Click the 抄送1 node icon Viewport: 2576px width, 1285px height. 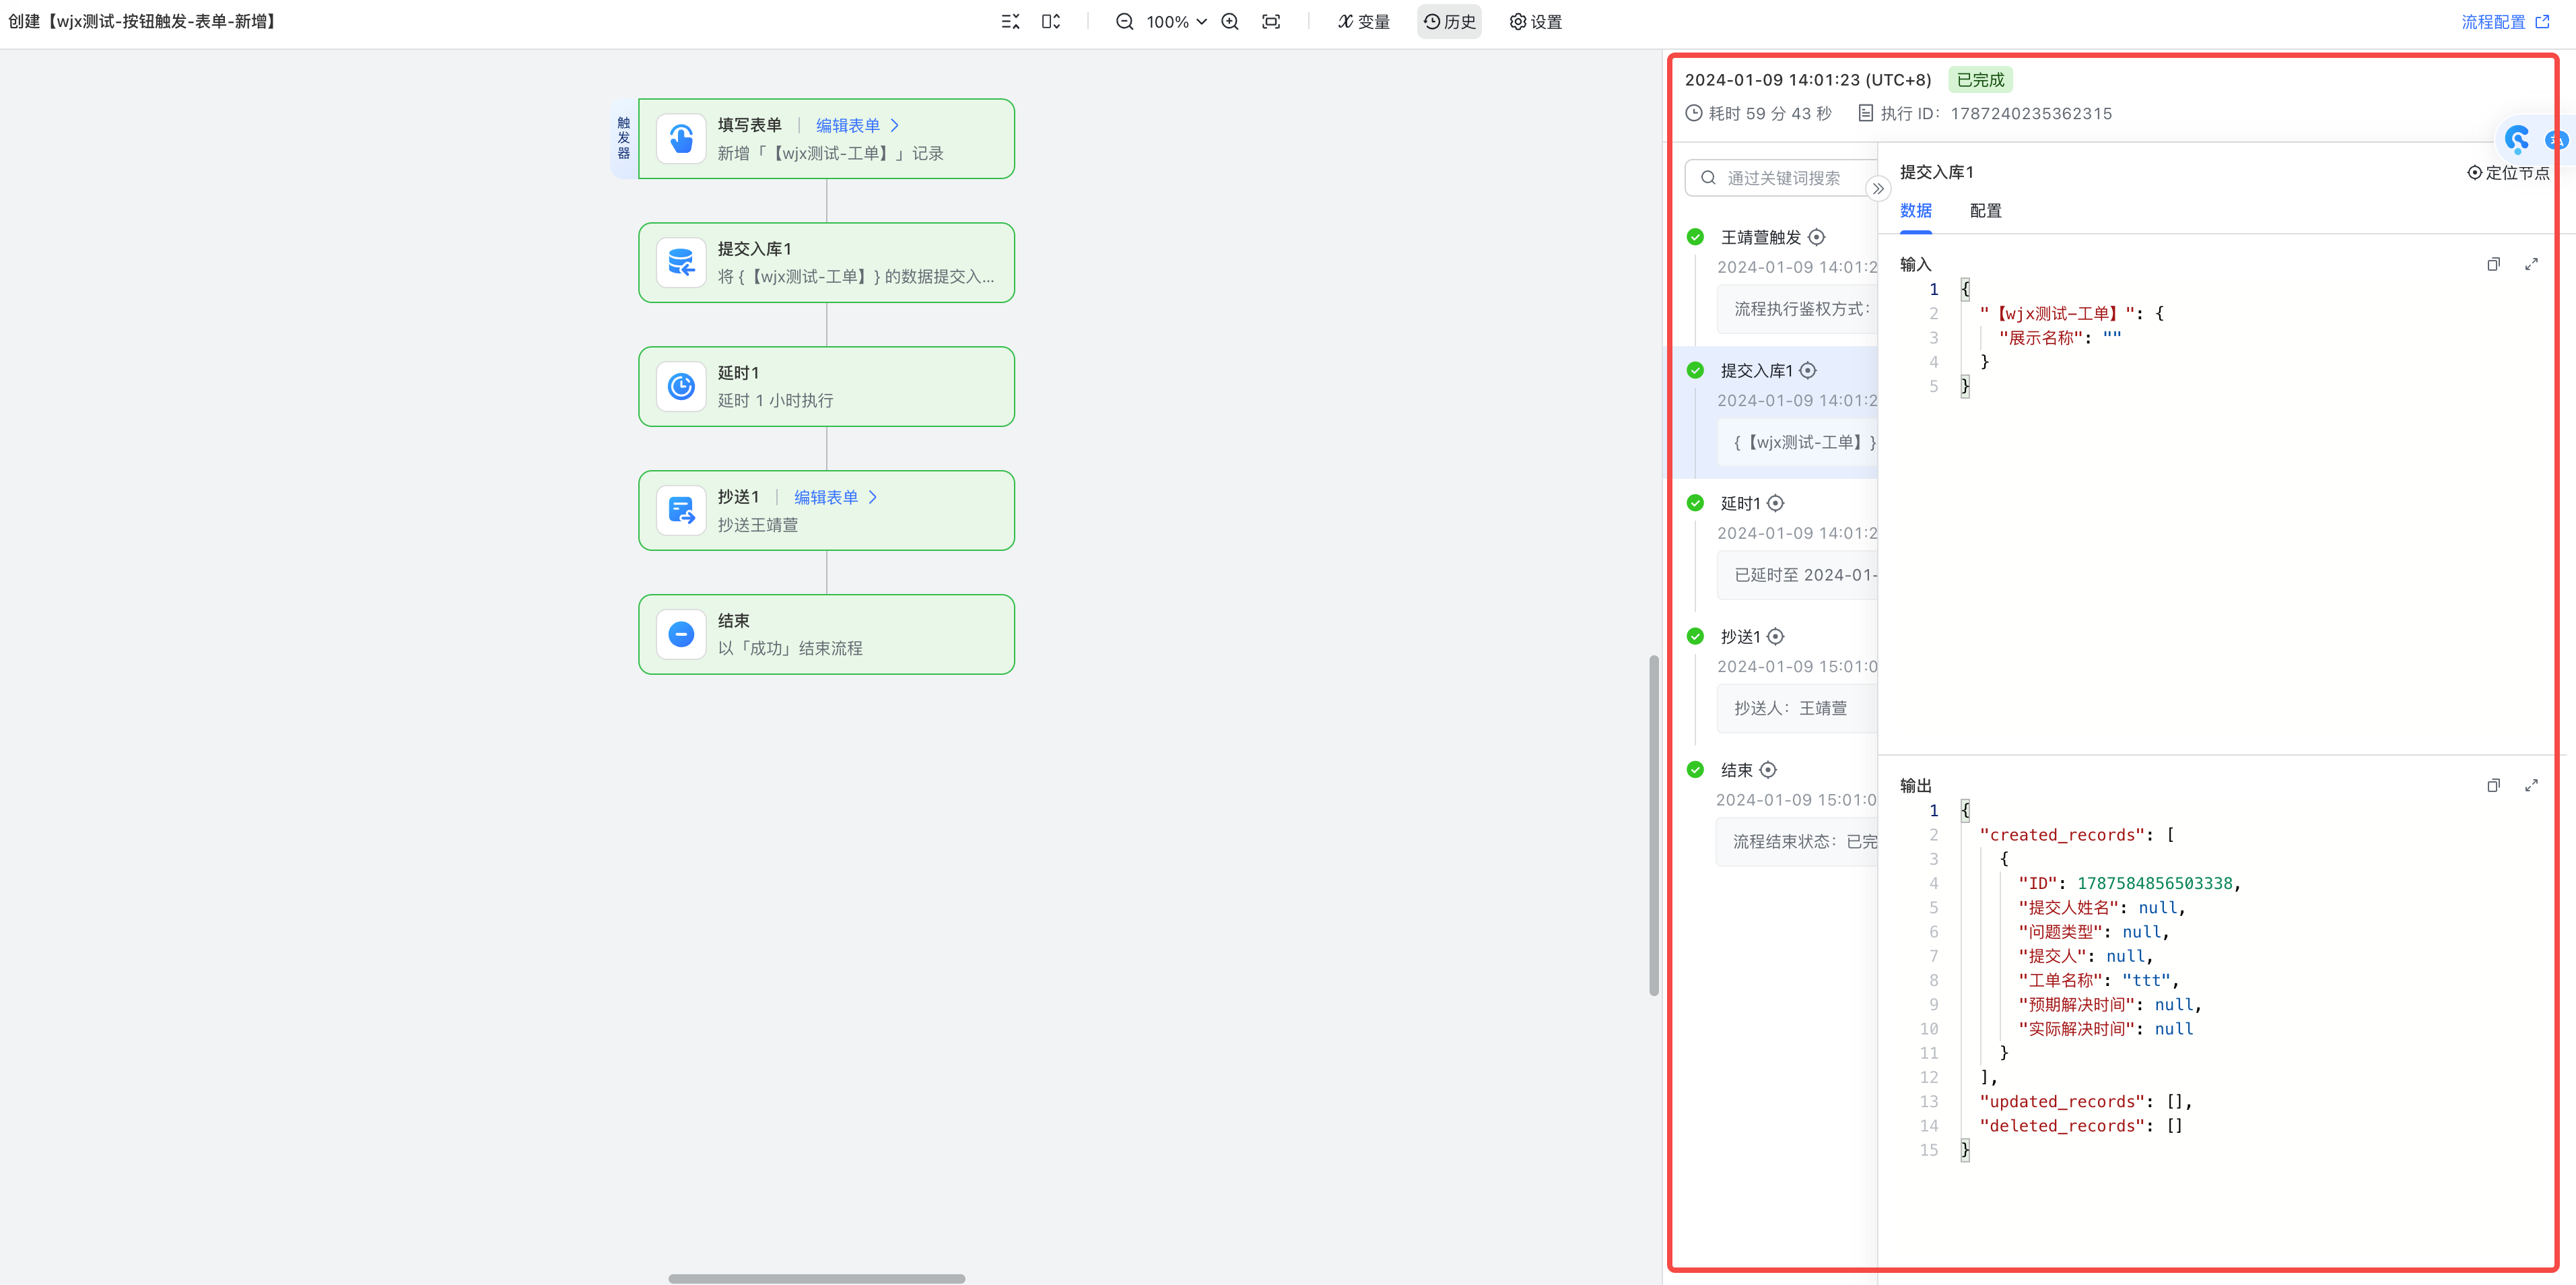click(x=681, y=511)
